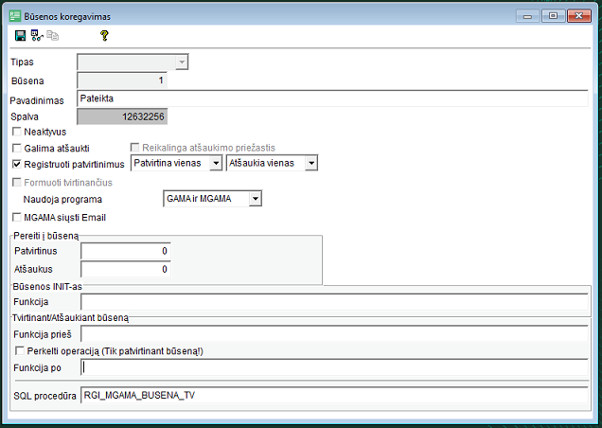This screenshot has height=428, width=602.
Task: Click the window title bar application icon
Action: click(x=15, y=15)
